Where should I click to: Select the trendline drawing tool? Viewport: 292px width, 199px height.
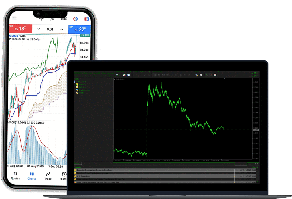(x=145, y=75)
